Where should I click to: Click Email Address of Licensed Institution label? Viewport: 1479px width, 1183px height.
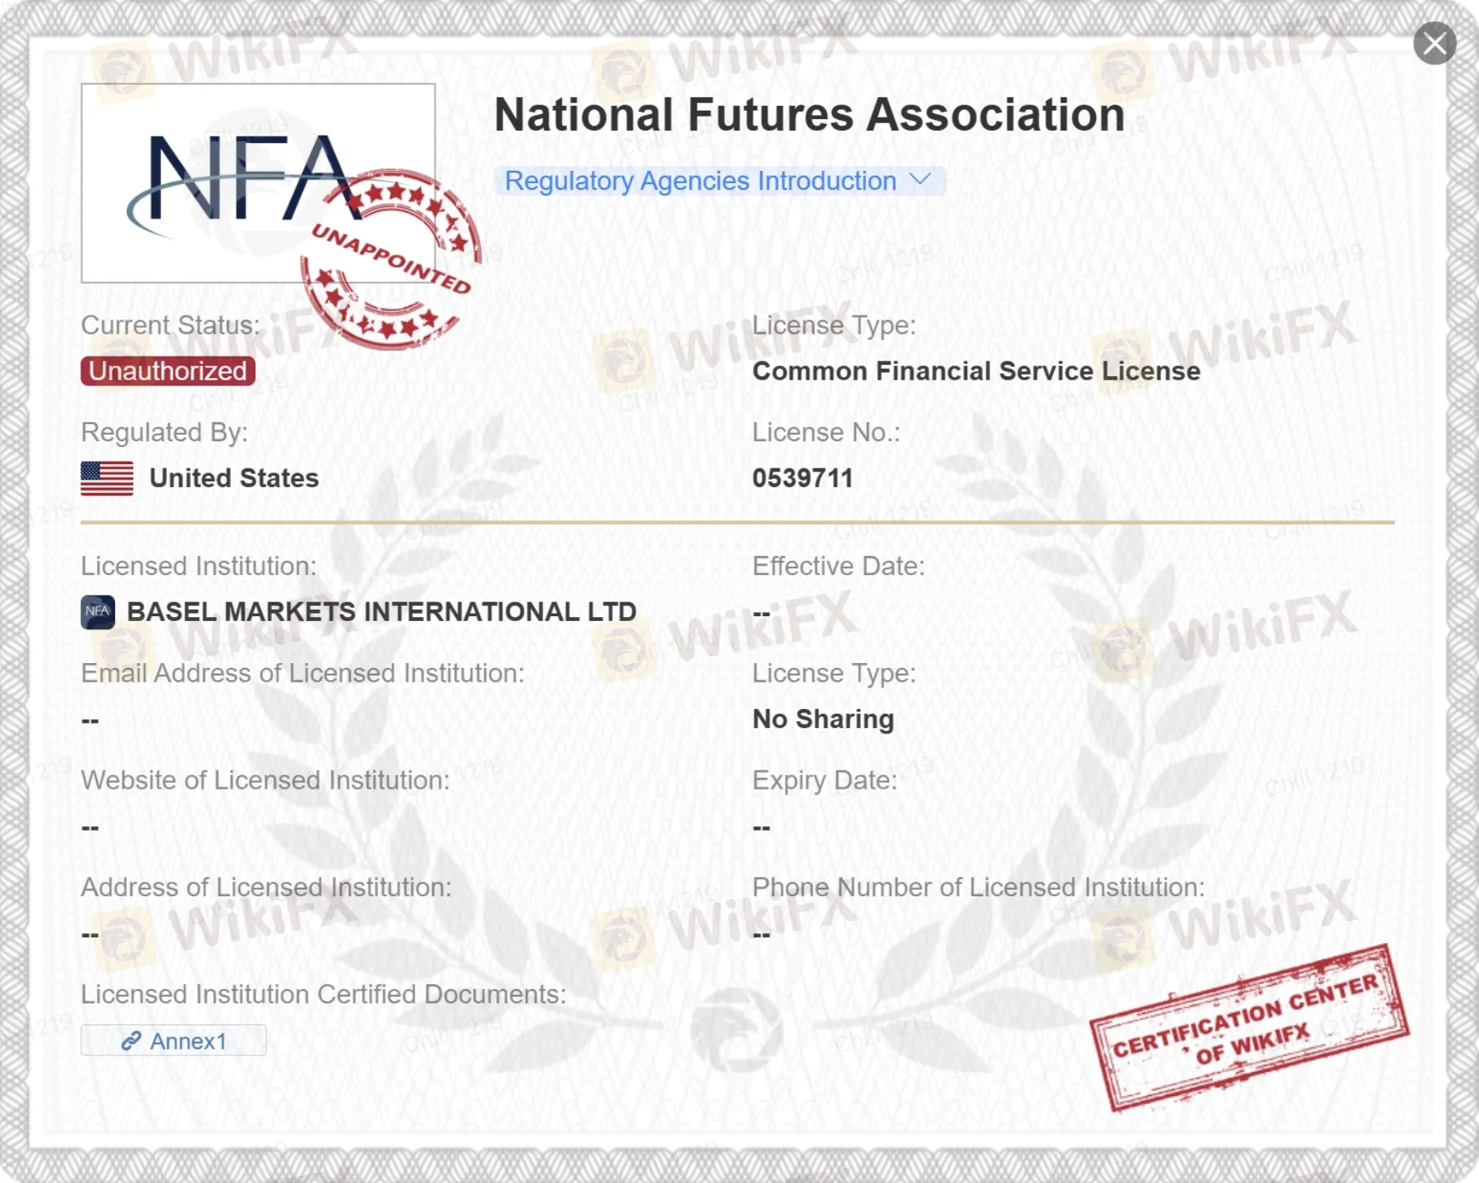(x=302, y=674)
